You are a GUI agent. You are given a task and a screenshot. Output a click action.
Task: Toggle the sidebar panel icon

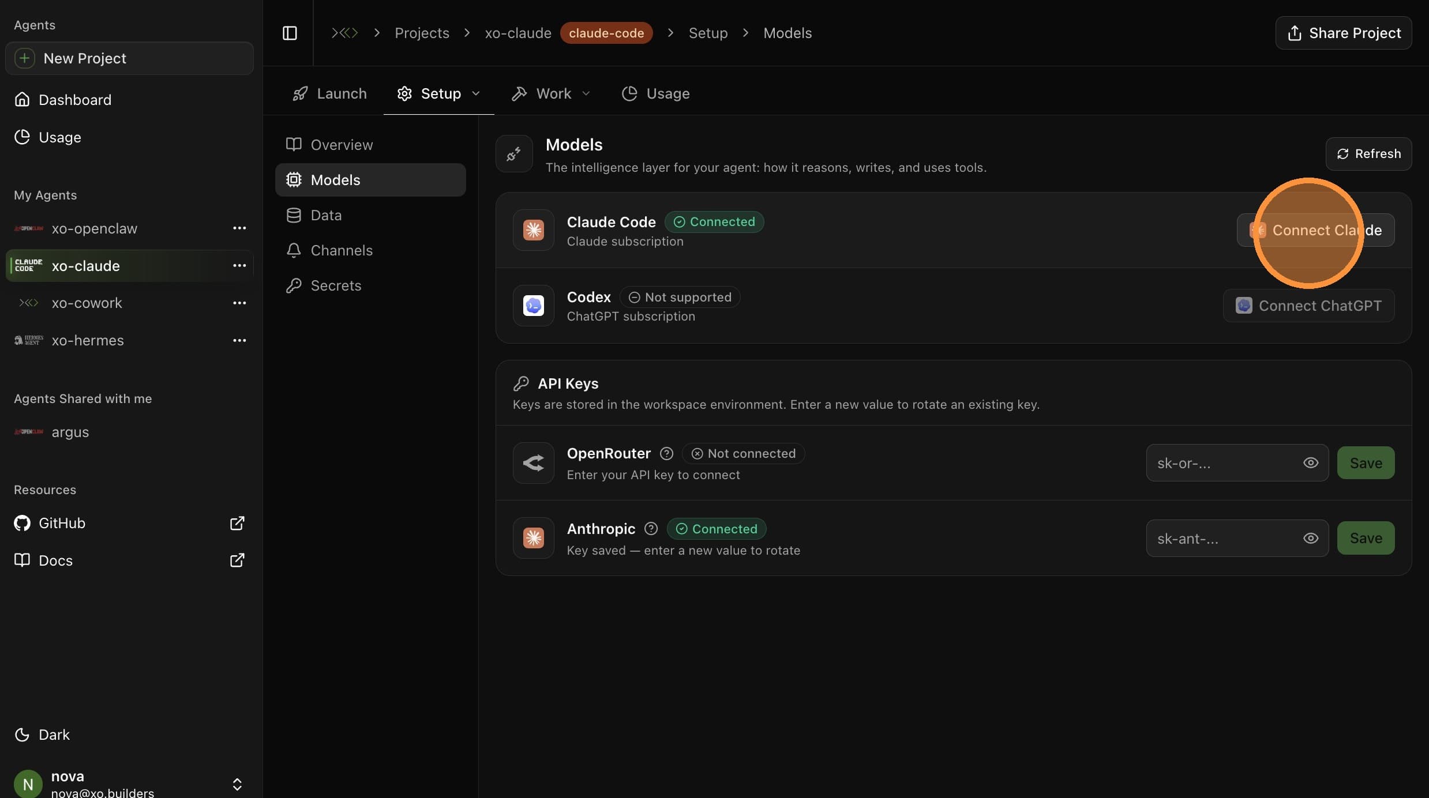(x=290, y=33)
